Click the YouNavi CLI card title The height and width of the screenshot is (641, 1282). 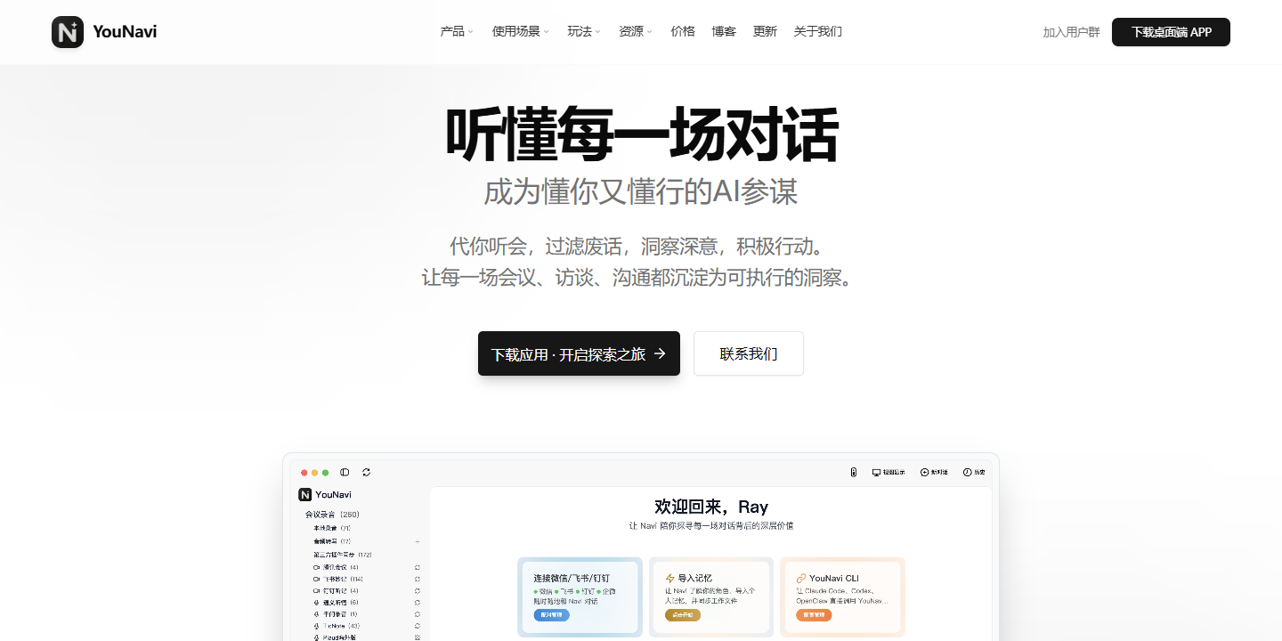point(834,578)
